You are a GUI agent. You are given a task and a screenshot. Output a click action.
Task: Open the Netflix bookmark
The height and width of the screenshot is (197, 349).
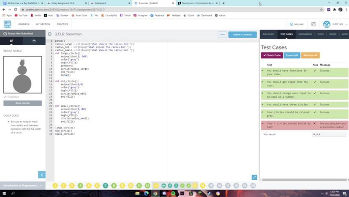[x=36, y=15]
